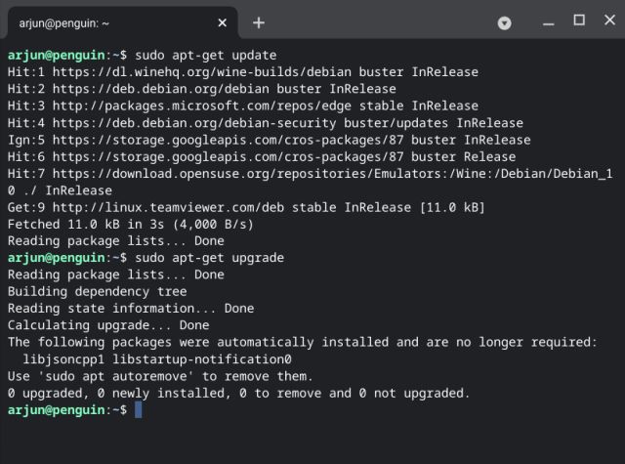Minimize the terminal window
This screenshot has height=464, width=625.
[x=549, y=23]
